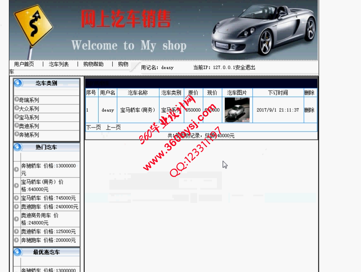Open the 用户首页 menu item
Viewport: 361px width, 272px height.
point(24,64)
